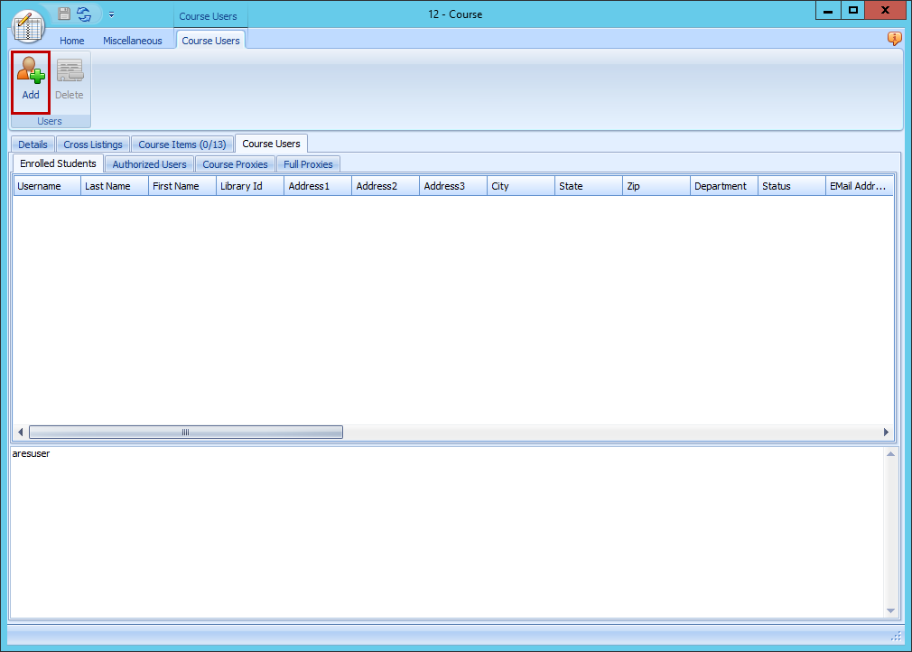
Task: Go to Course Items (0/13) tab
Action: tap(182, 144)
